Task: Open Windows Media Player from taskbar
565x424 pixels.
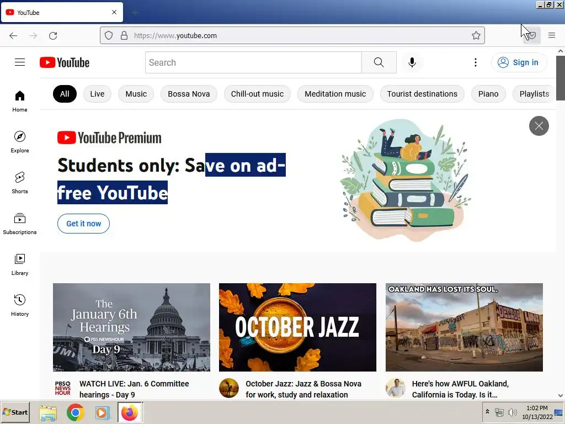Action: coord(102,412)
